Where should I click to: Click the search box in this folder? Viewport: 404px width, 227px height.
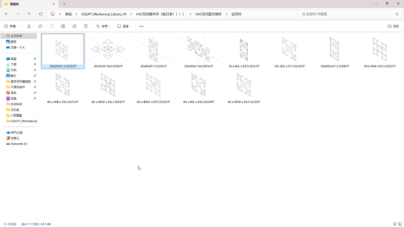click(x=350, y=14)
